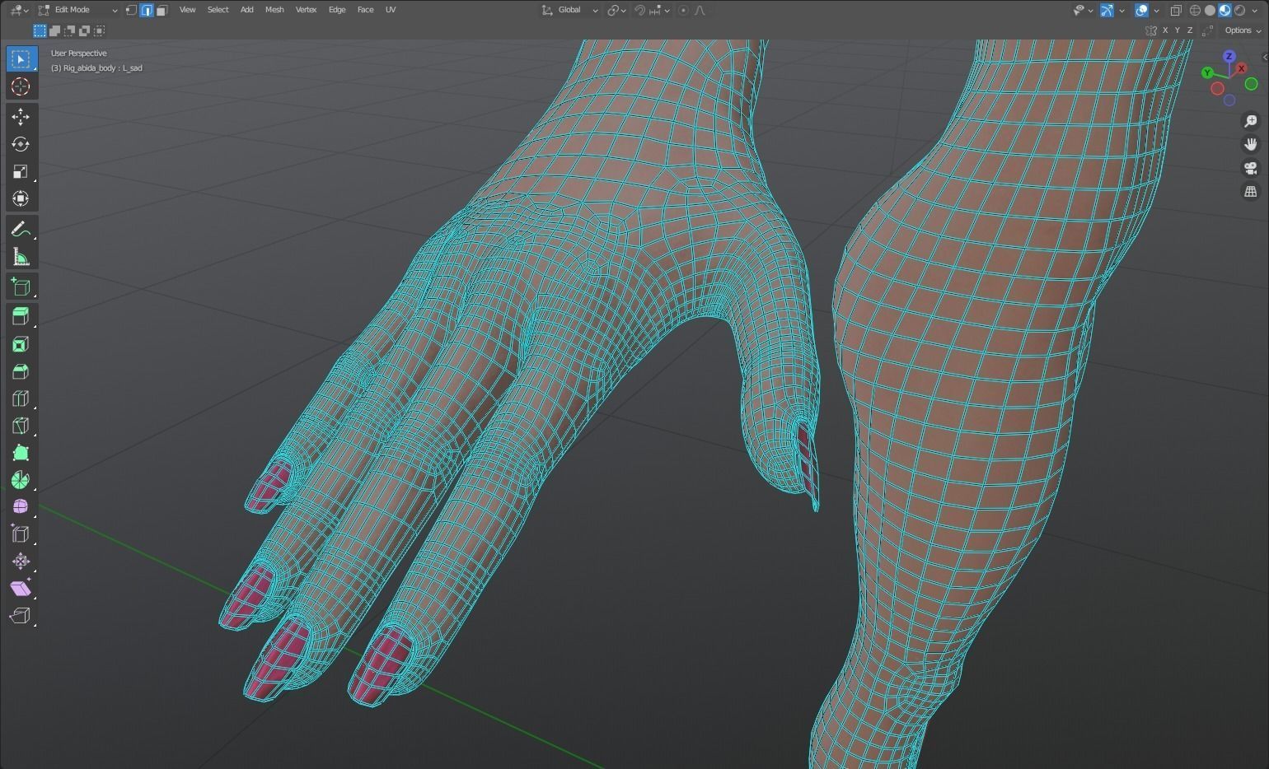The width and height of the screenshot is (1269, 769).
Task: Open Global transform orientation dropdown
Action: [569, 10]
